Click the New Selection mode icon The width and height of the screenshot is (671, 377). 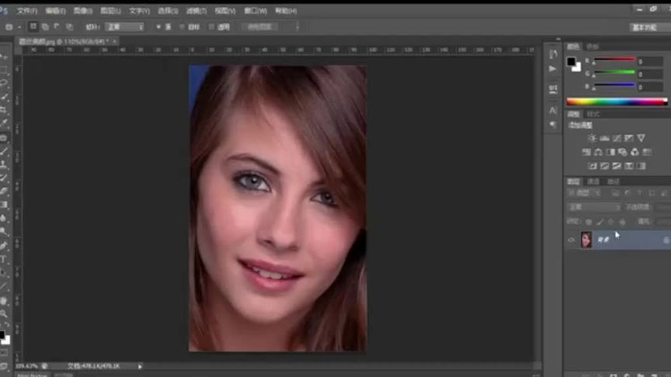coord(33,26)
